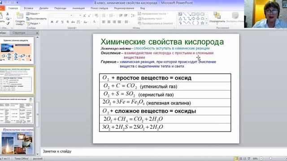Pick the triangle shape in gallery
287x161 pixels.
point(180,19)
